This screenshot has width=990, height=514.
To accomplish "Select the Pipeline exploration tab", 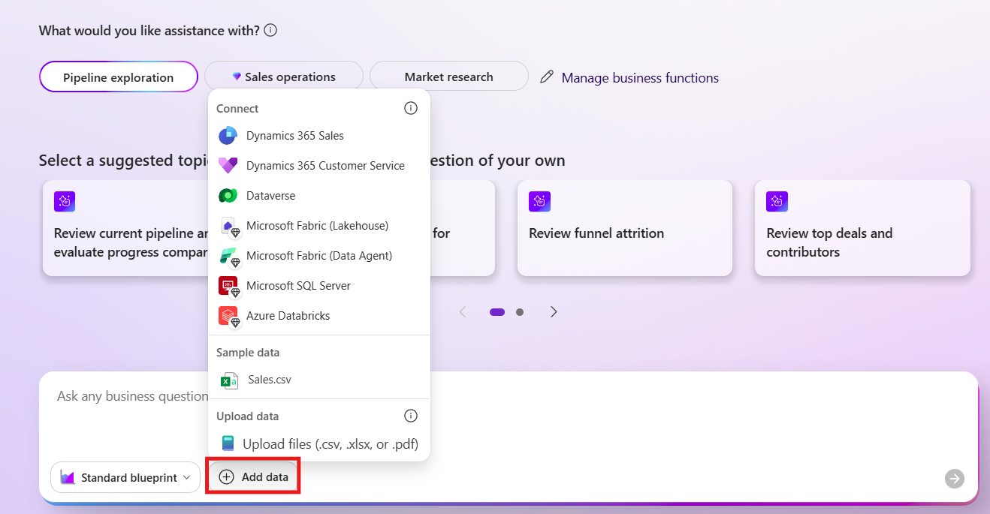I will tap(119, 77).
